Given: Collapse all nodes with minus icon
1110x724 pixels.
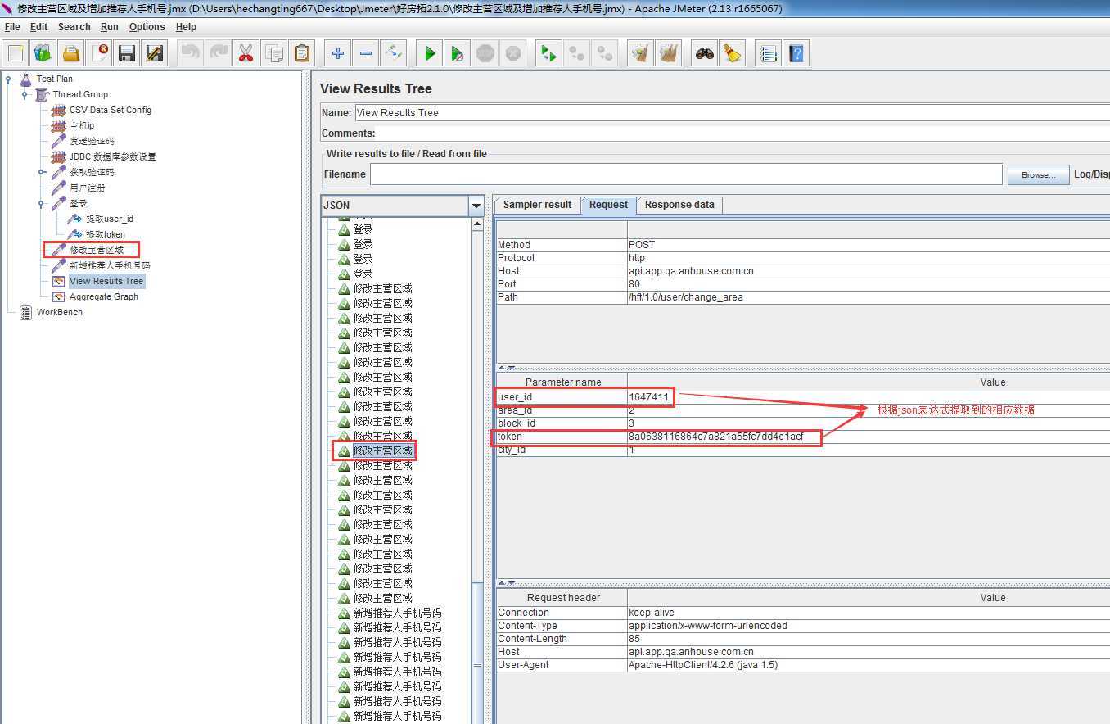Looking at the screenshot, I should tap(366, 54).
